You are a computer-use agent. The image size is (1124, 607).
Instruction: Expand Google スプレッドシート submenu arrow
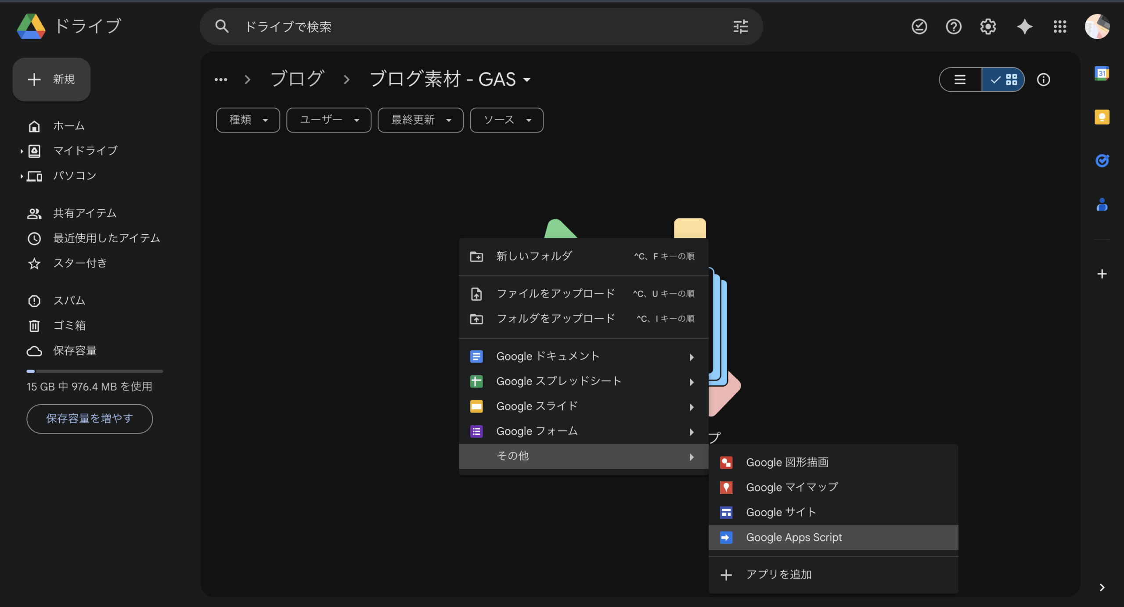(x=692, y=382)
